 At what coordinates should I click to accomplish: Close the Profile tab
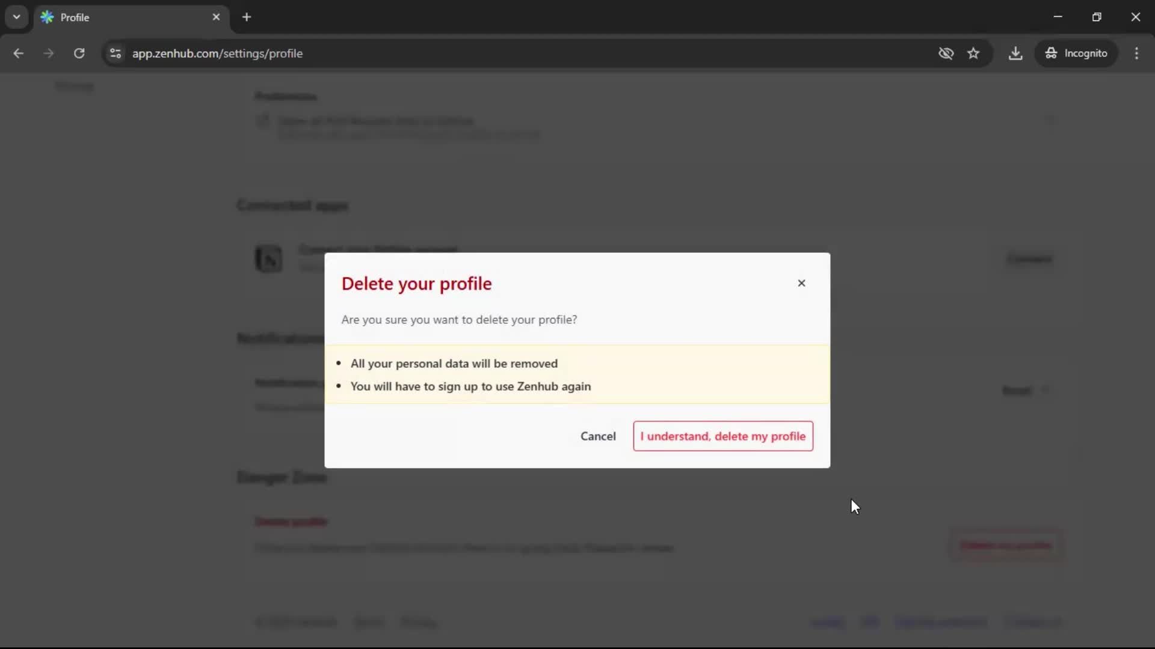[216, 17]
